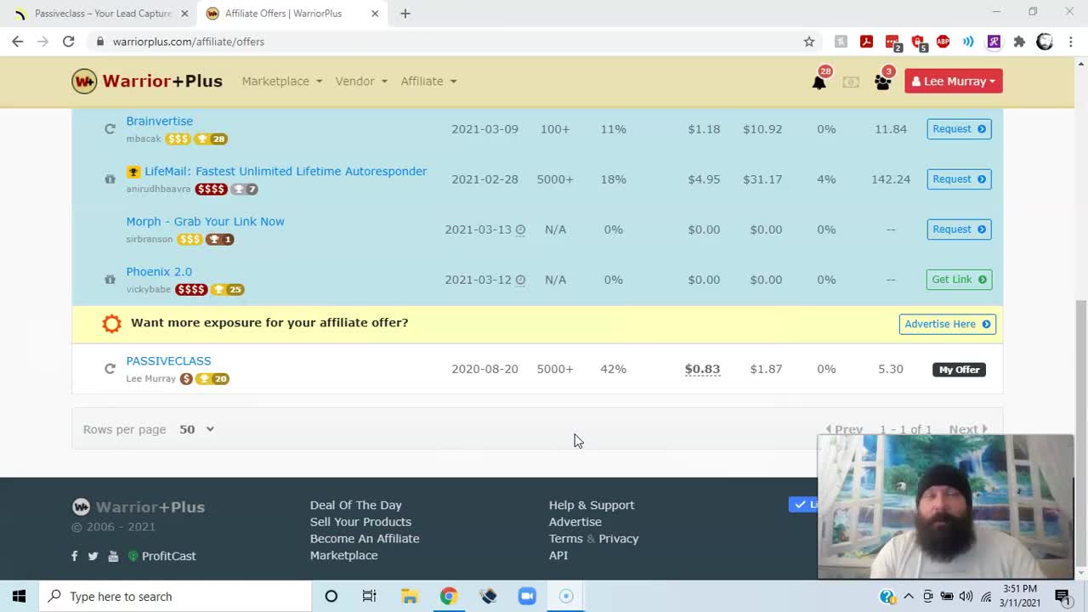Go back to the previous browser page

coord(18,41)
